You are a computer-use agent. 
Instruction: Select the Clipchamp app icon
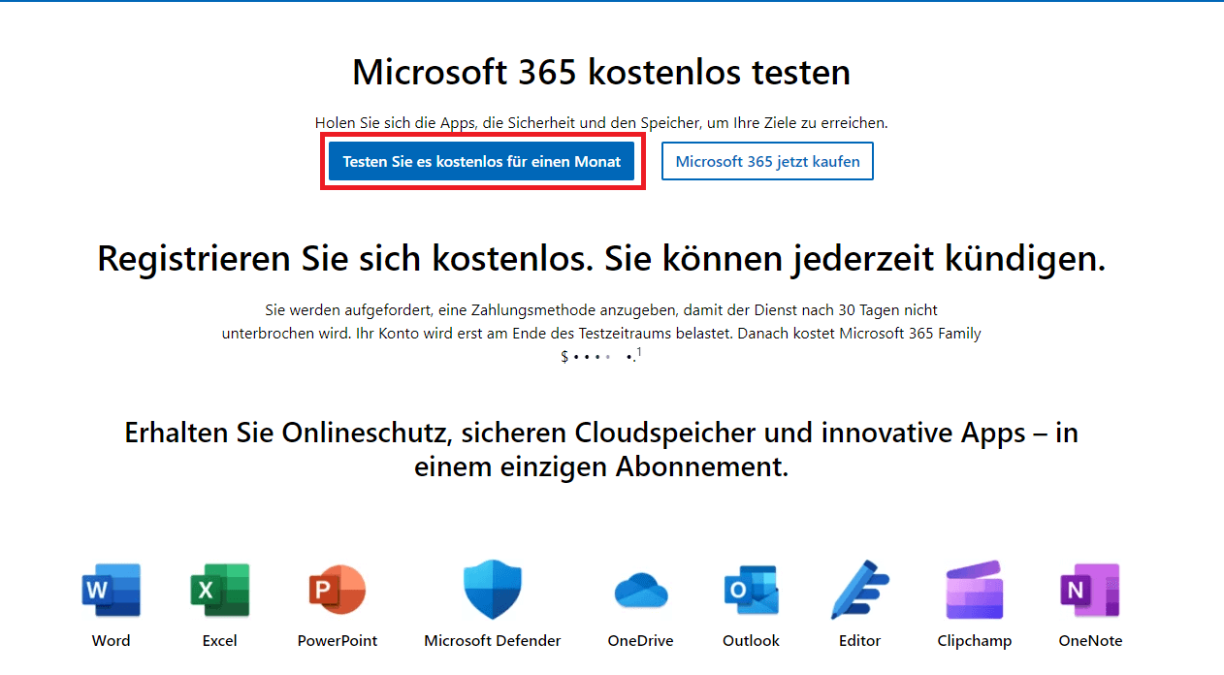[975, 590]
